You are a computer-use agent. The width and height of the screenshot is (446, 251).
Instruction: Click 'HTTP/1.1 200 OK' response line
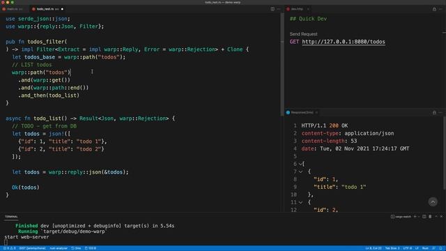[x=325, y=125]
